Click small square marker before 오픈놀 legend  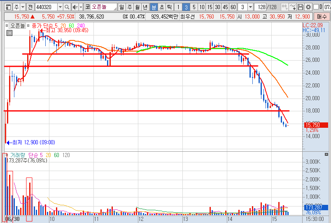click(x=7, y=26)
